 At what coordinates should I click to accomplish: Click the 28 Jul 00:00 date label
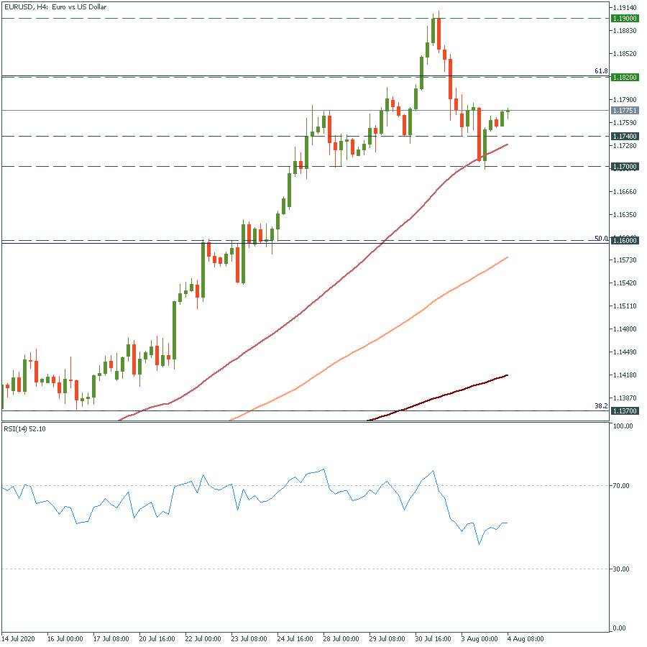pos(341,638)
